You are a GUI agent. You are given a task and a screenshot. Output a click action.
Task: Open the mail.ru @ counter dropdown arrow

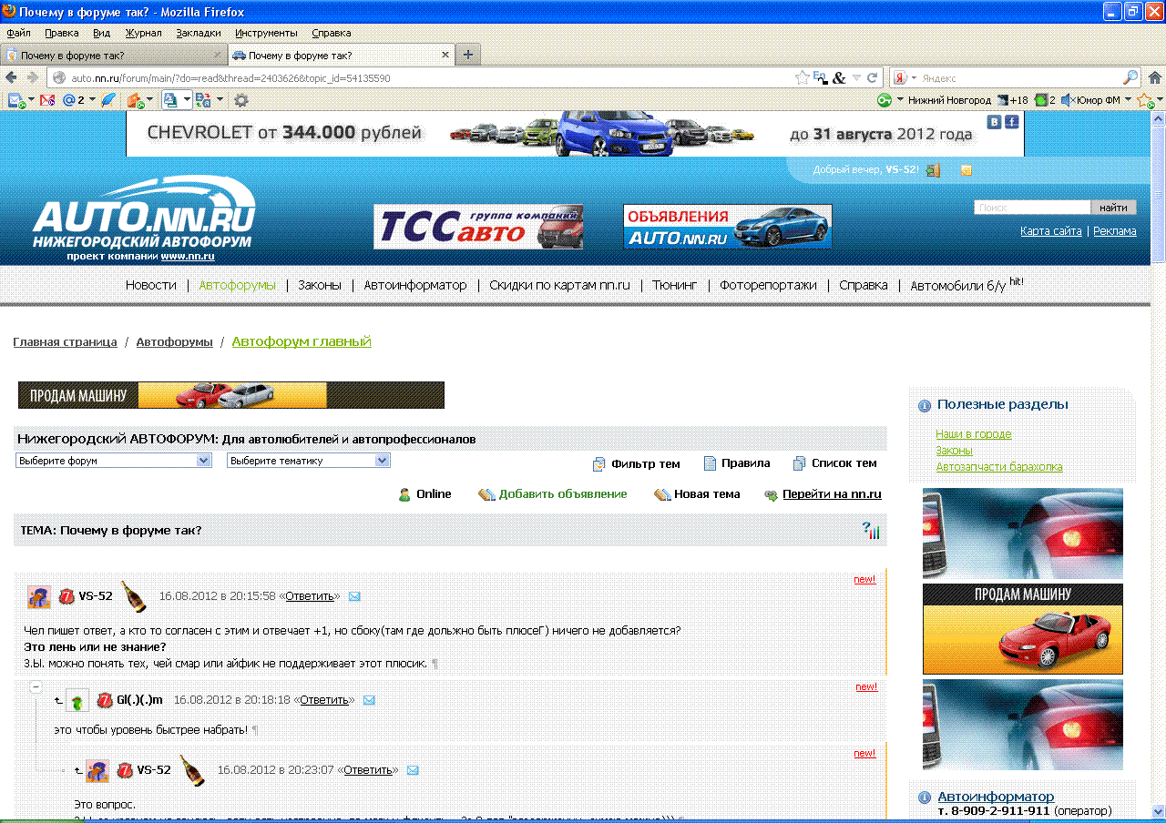[x=92, y=99]
